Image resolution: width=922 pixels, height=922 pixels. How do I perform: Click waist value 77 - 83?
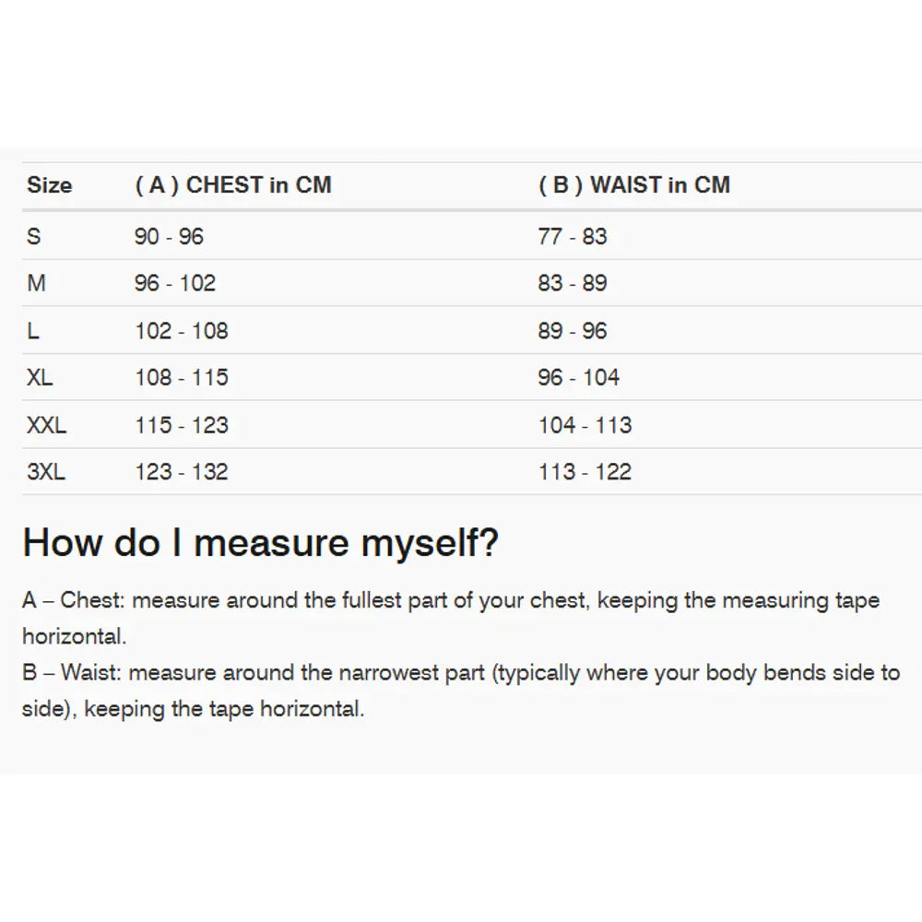click(573, 237)
